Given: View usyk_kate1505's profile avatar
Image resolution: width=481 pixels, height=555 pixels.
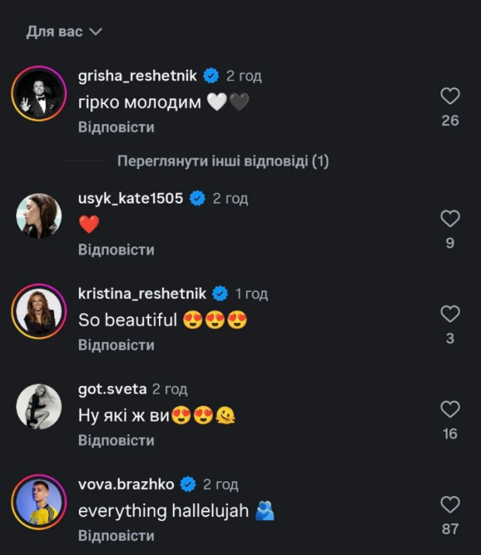Looking at the screenshot, I should (39, 216).
